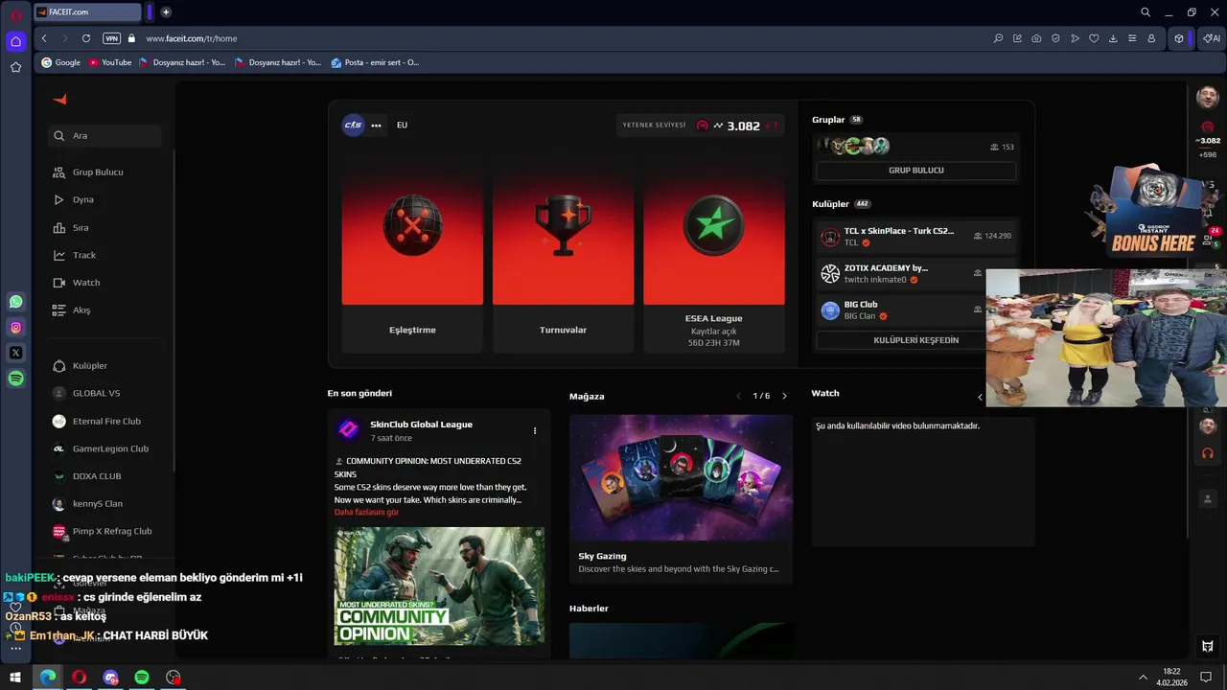Click the previous arrow beside Watch heading
Viewport: 1227px width, 690px height.
pyautogui.click(x=980, y=397)
